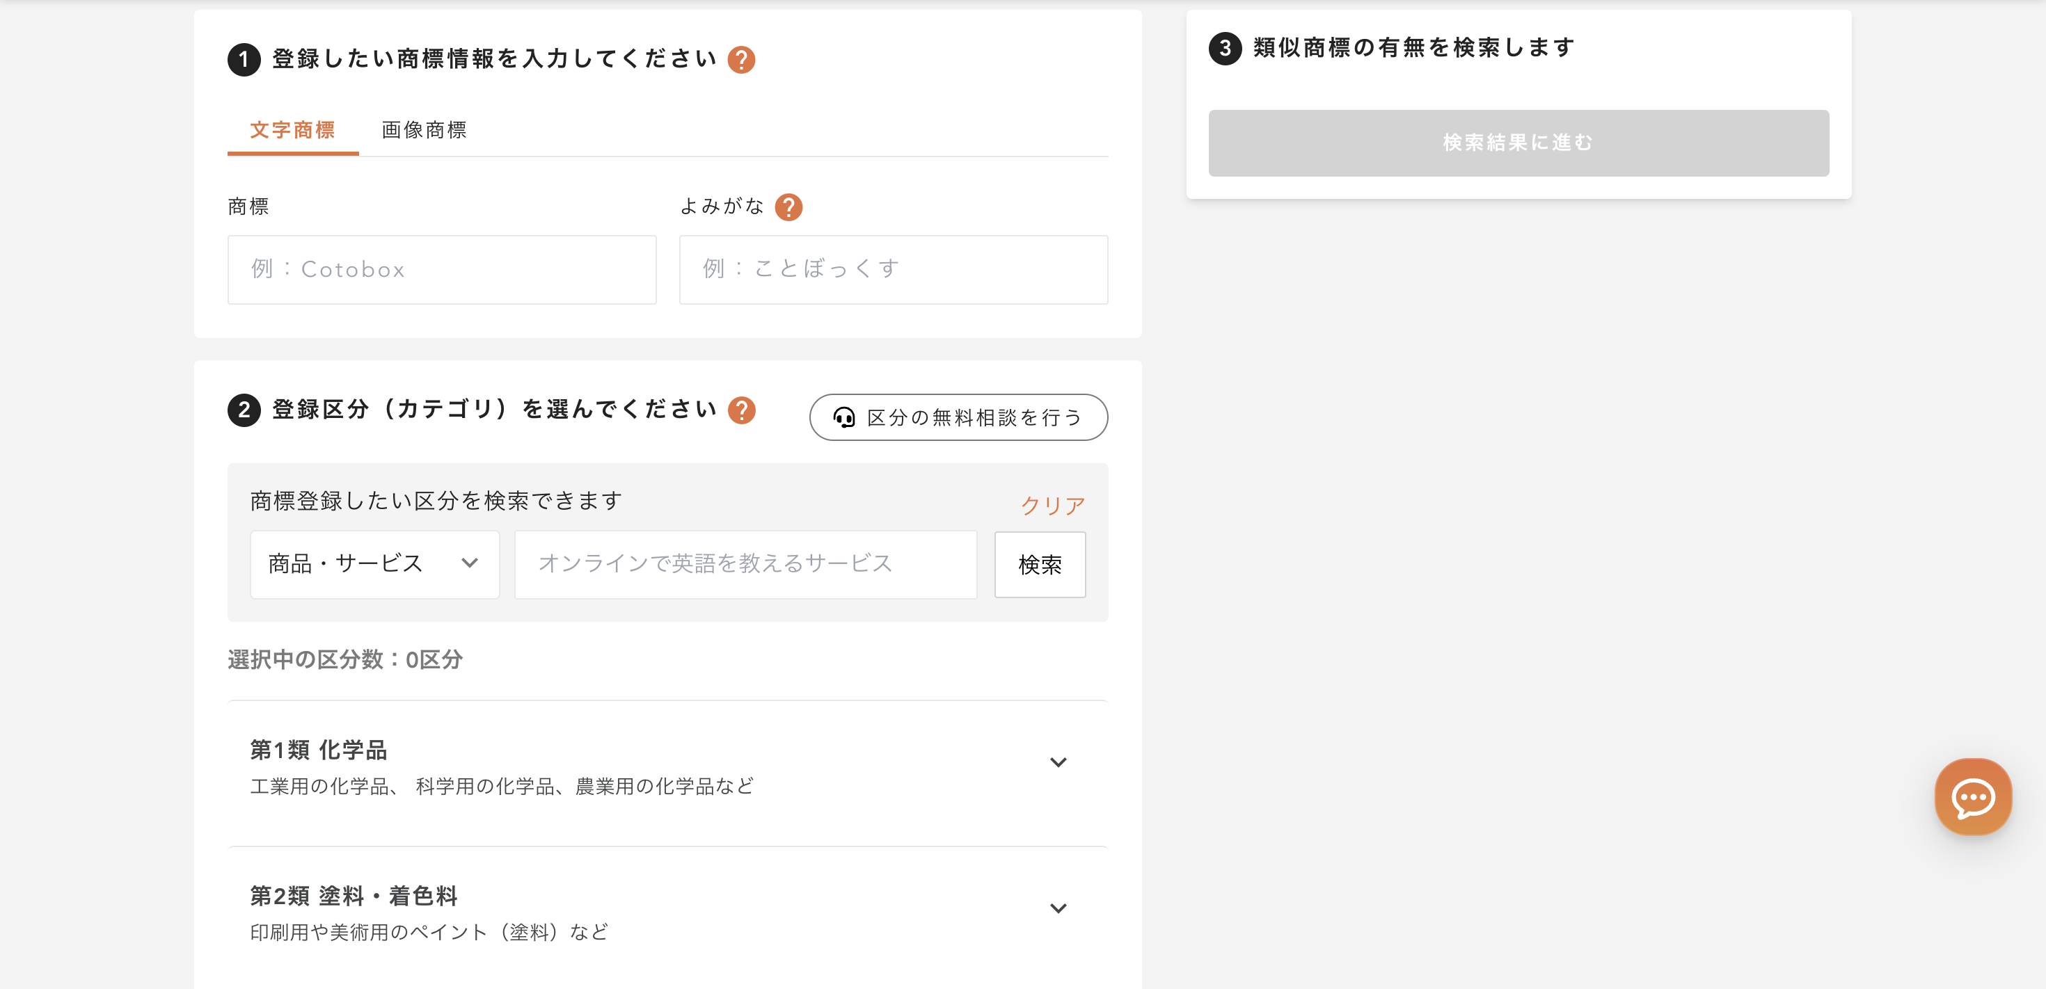2046x989 pixels.
Task: Click the 検索 button
Action: [x=1040, y=564]
